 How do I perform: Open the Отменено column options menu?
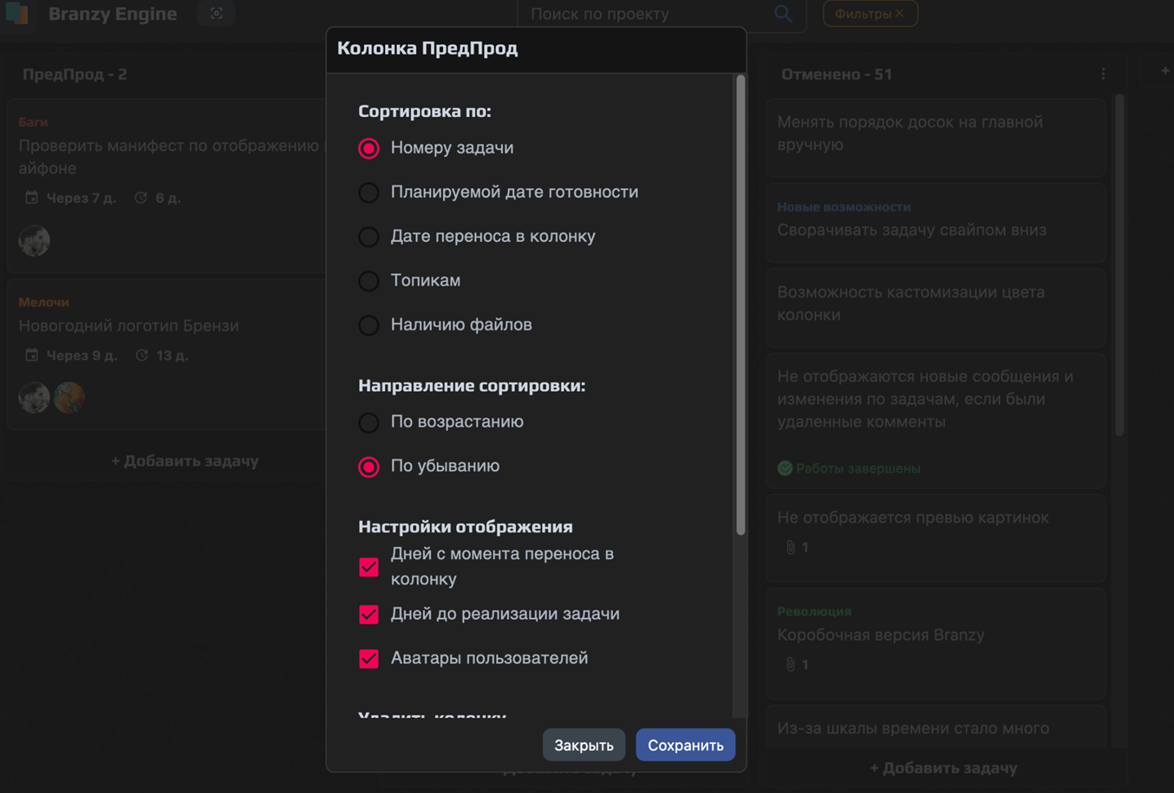click(x=1103, y=74)
